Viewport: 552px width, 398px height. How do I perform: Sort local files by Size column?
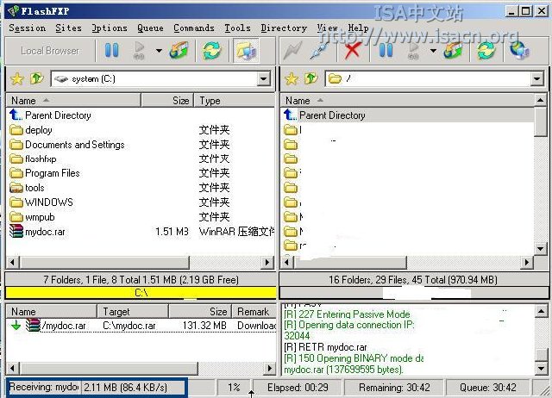click(x=167, y=101)
